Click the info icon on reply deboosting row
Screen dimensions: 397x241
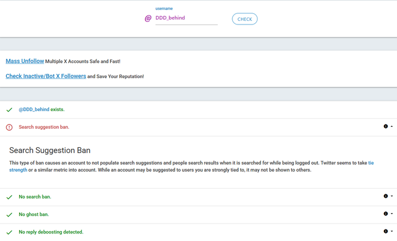(385, 231)
